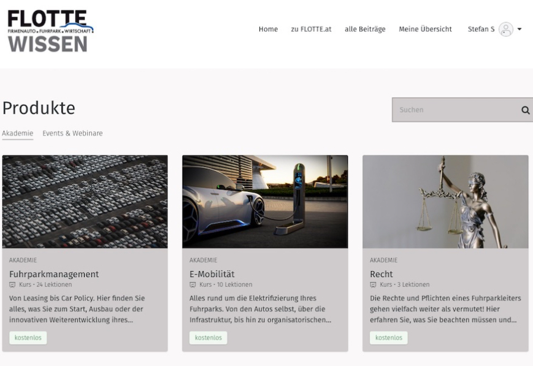Click the course icon beside 24 Lektionen
Screen dimensions: 533x366
(12, 285)
